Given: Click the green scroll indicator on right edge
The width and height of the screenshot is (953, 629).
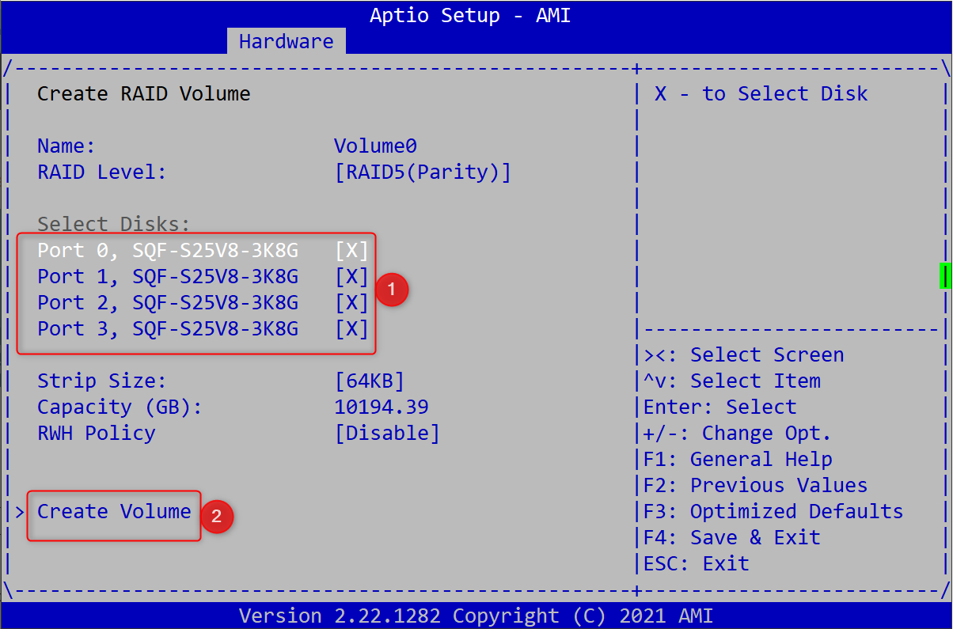Looking at the screenshot, I should 944,276.
